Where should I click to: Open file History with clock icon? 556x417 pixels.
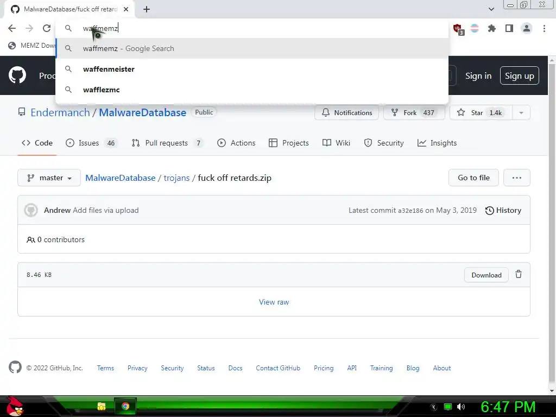point(503,210)
